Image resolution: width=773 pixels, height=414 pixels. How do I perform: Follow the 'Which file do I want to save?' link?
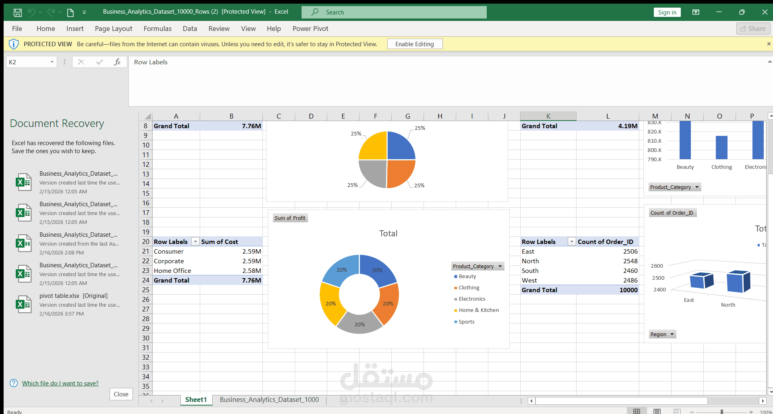pos(60,383)
